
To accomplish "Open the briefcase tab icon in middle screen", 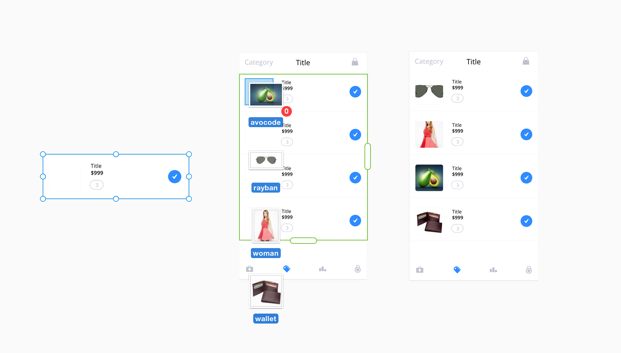I will [x=249, y=269].
